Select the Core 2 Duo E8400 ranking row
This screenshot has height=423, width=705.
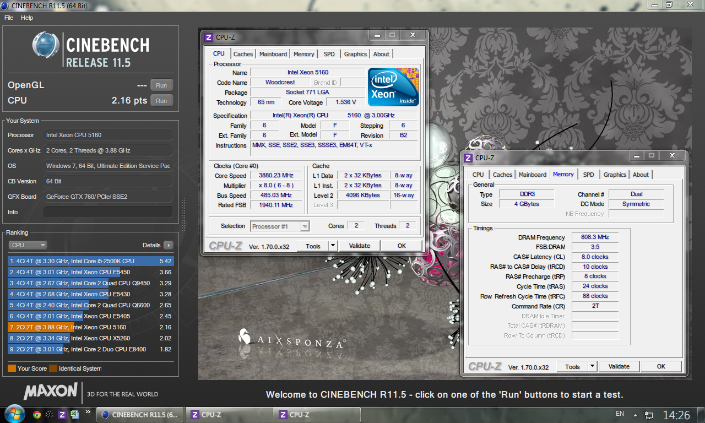click(91, 349)
